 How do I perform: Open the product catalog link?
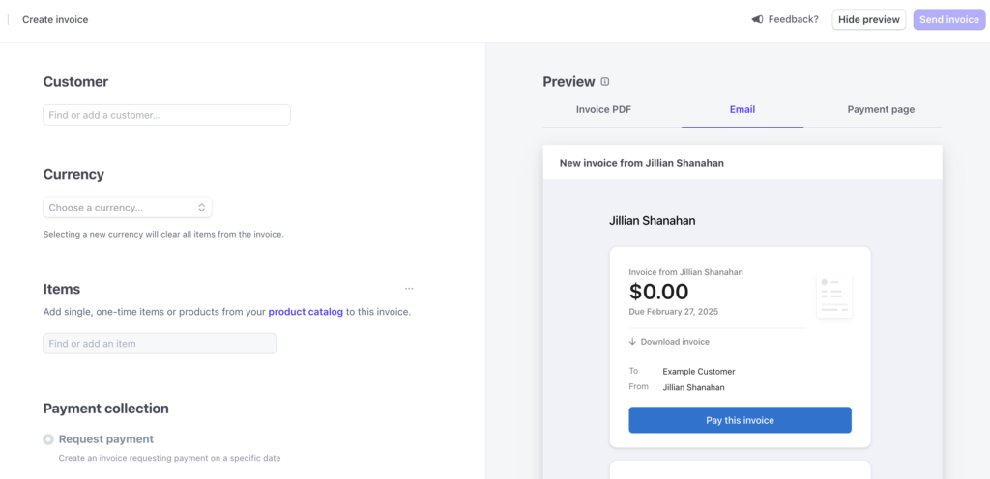coord(306,312)
